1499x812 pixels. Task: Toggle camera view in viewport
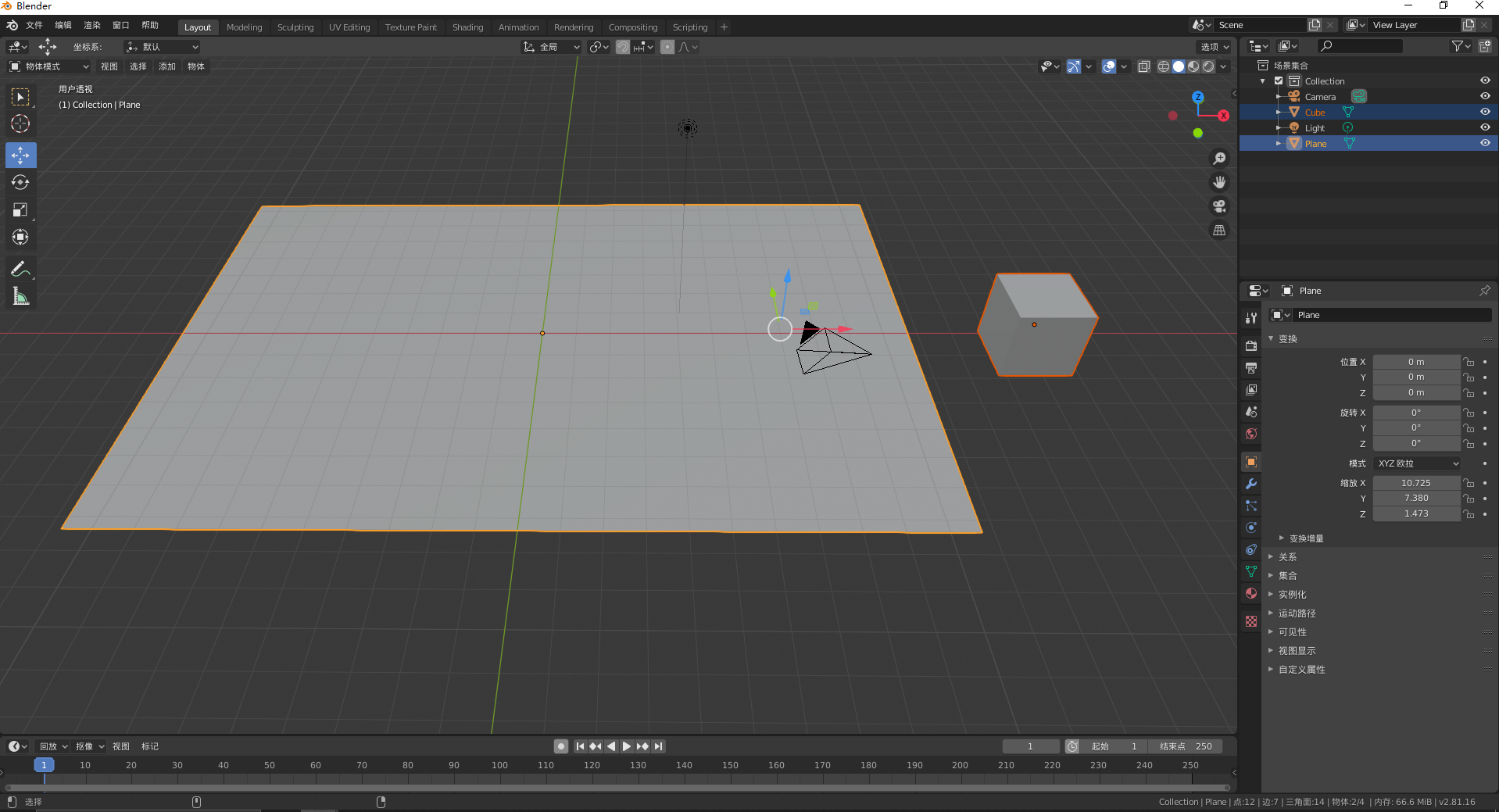click(1219, 206)
